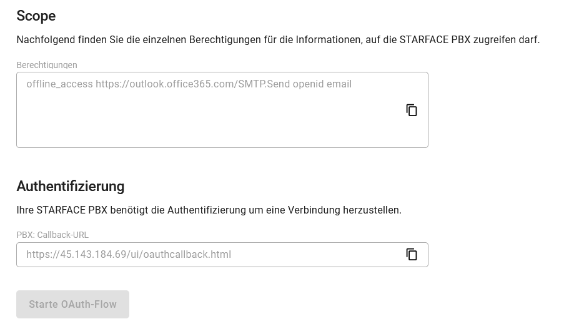The width and height of the screenshot is (569, 334).
Task: Click the Scope heading
Action: pos(36,16)
